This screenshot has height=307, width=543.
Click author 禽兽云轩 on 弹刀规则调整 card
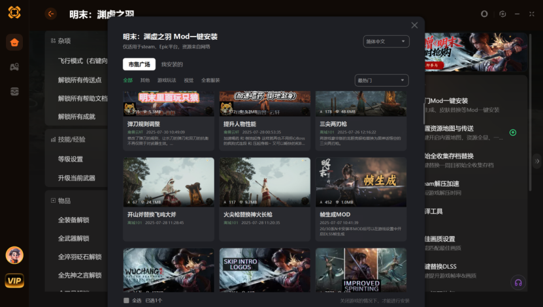click(x=135, y=132)
